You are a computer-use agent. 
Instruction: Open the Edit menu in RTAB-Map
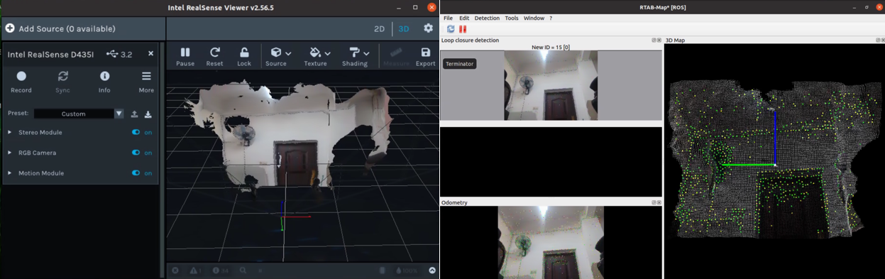[464, 18]
